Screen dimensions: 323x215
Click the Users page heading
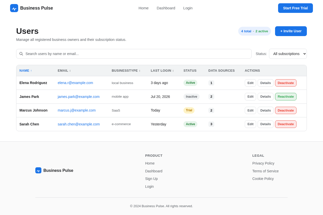click(27, 31)
